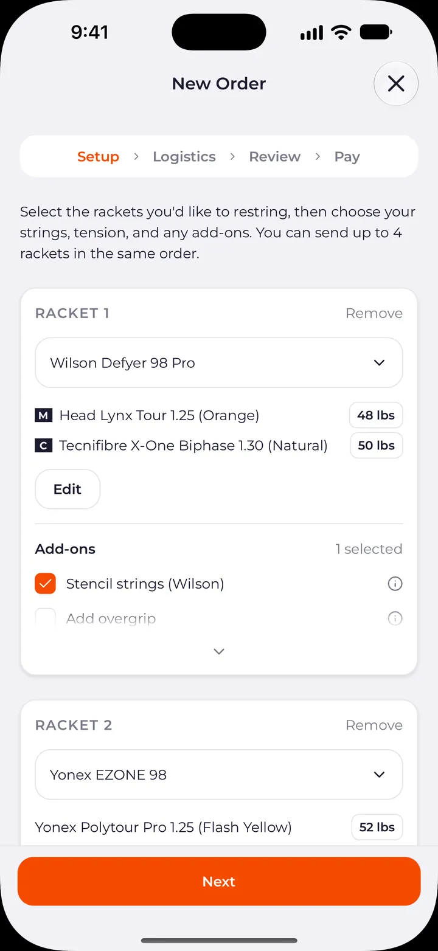
Task: Open info icon for Add overgrip
Action: pos(395,618)
